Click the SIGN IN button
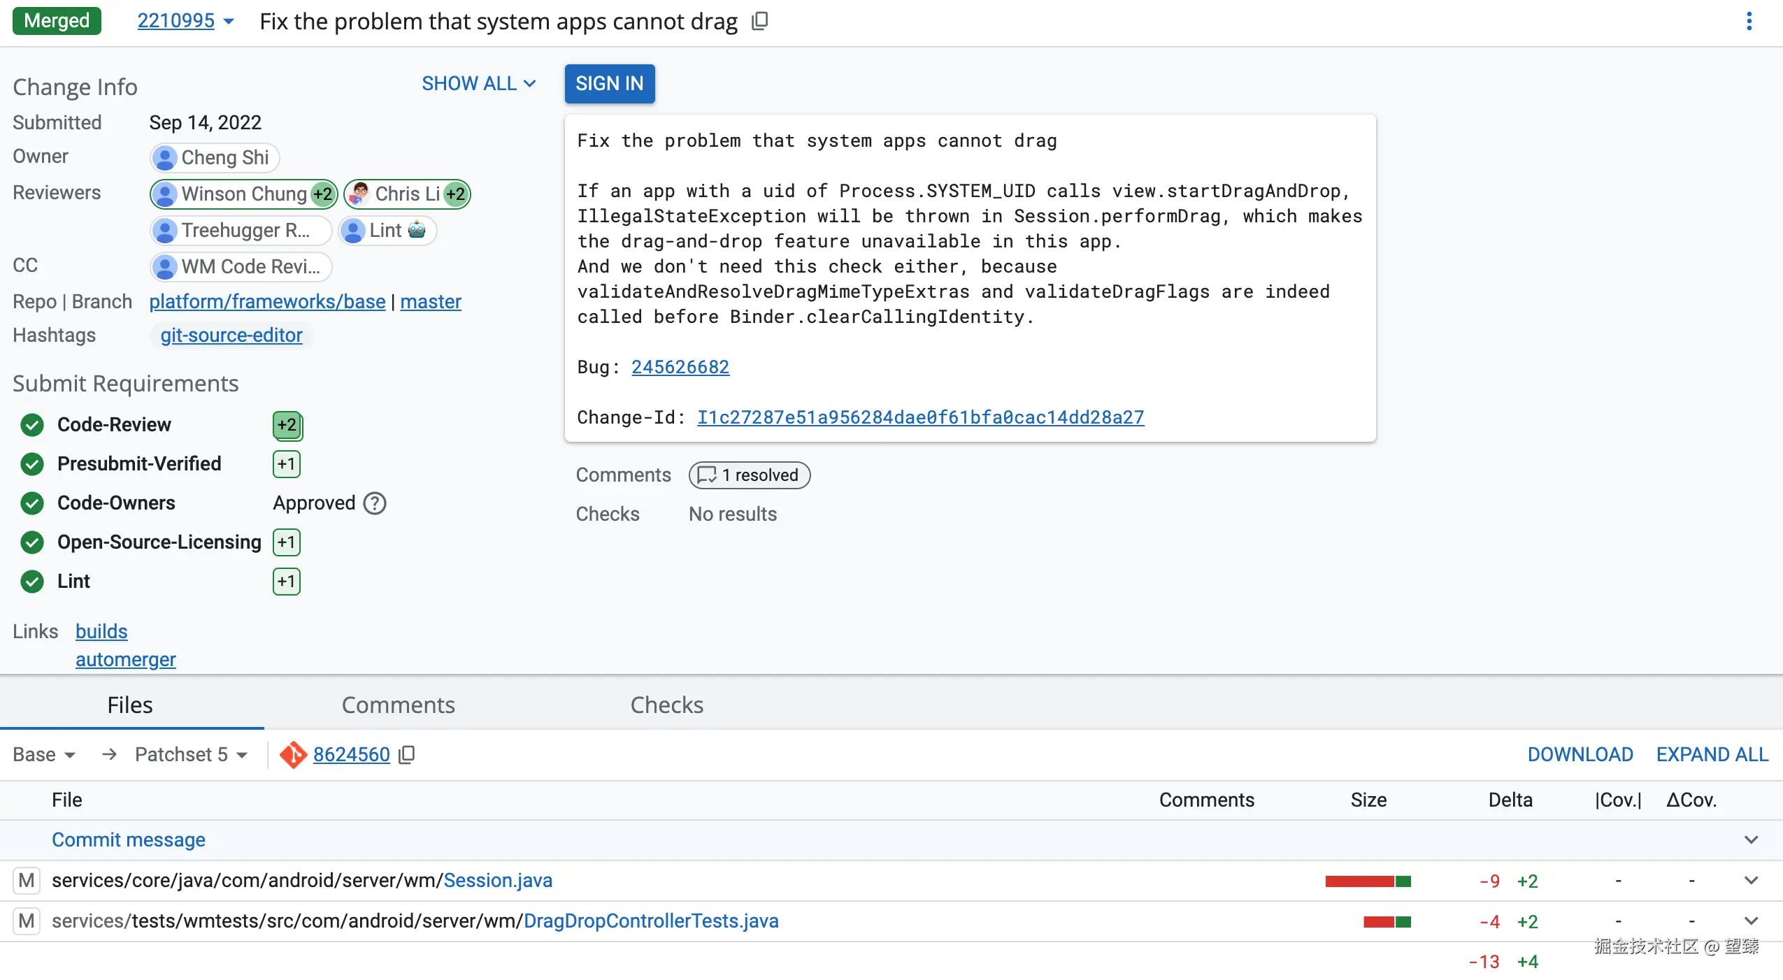The image size is (1783, 980). coord(609,84)
